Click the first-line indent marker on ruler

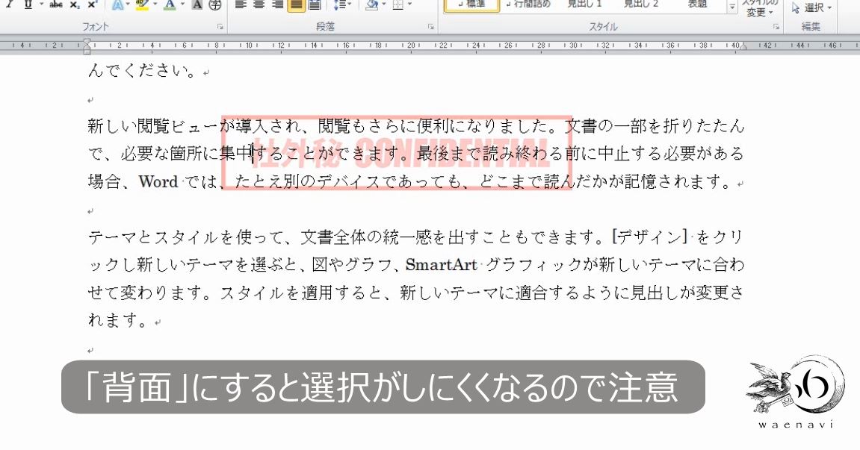(87, 43)
